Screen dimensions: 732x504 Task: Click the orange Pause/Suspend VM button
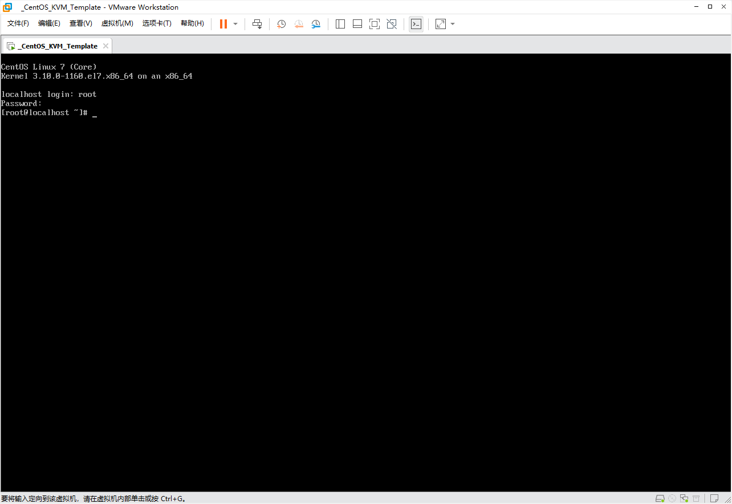[223, 24]
